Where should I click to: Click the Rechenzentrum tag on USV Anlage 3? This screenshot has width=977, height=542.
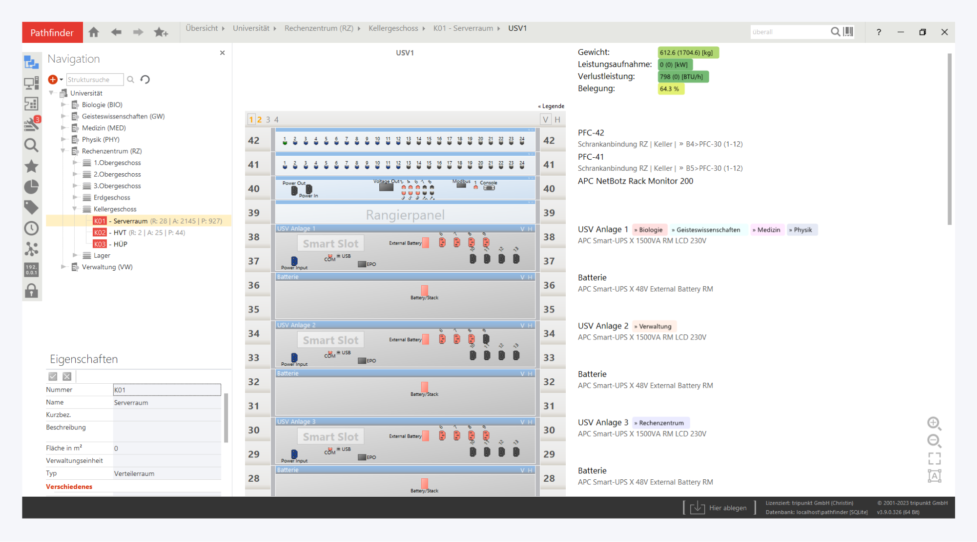pos(661,423)
